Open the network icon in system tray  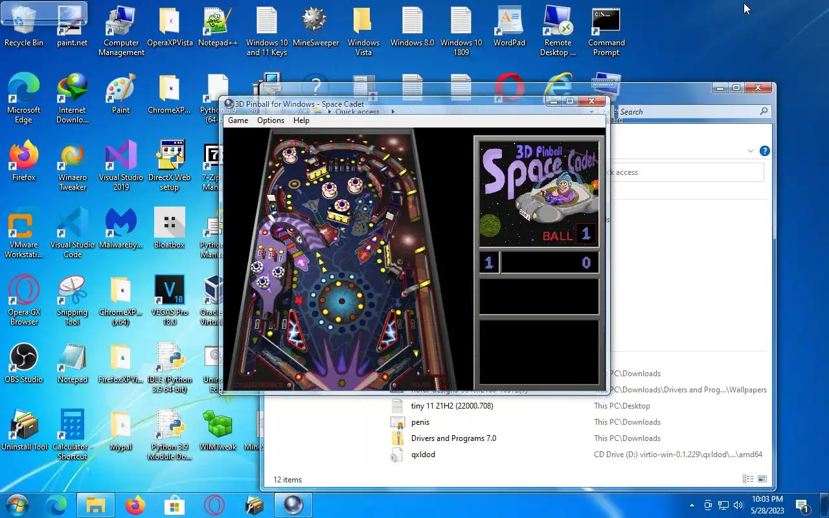pos(723,505)
